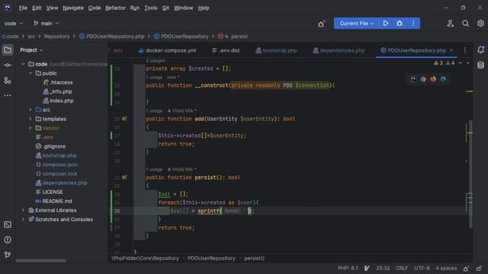Click the editor vertical scrollbar
Viewport: 488px width, 274px height.
point(471,174)
